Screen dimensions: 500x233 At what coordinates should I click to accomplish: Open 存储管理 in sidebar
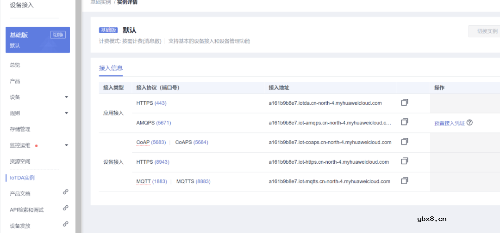[20, 130]
